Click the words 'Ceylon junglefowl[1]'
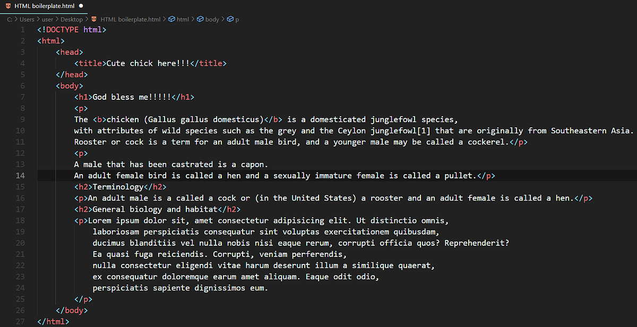 tap(384, 131)
